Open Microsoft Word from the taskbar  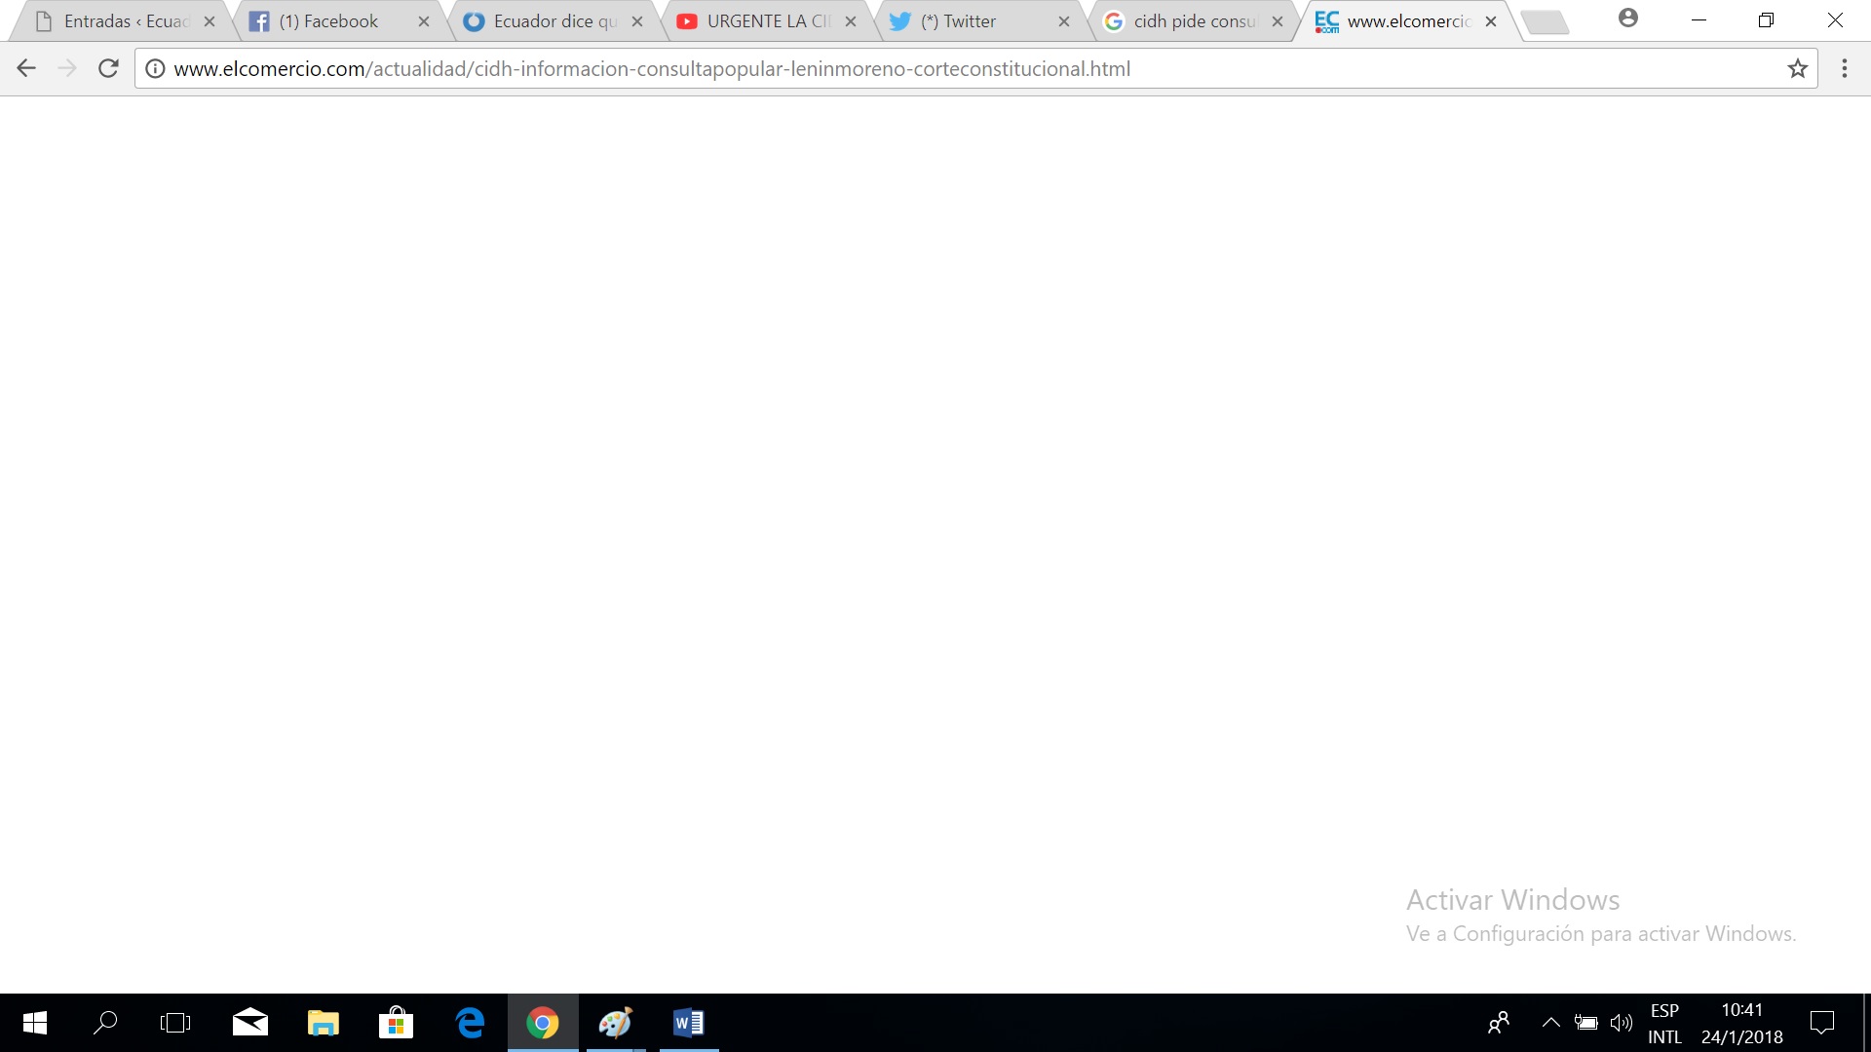coord(688,1023)
